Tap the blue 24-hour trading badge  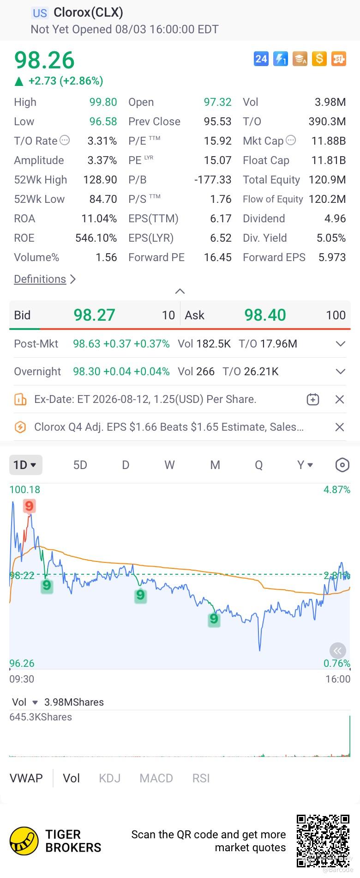tap(261, 59)
